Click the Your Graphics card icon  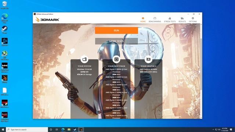pyautogui.click(x=148, y=59)
